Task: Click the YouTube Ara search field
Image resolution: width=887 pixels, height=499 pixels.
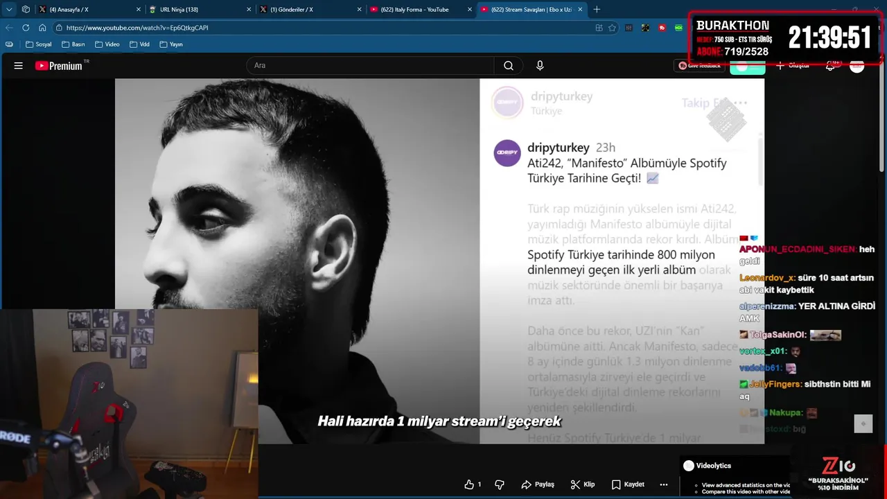Action: [x=370, y=66]
